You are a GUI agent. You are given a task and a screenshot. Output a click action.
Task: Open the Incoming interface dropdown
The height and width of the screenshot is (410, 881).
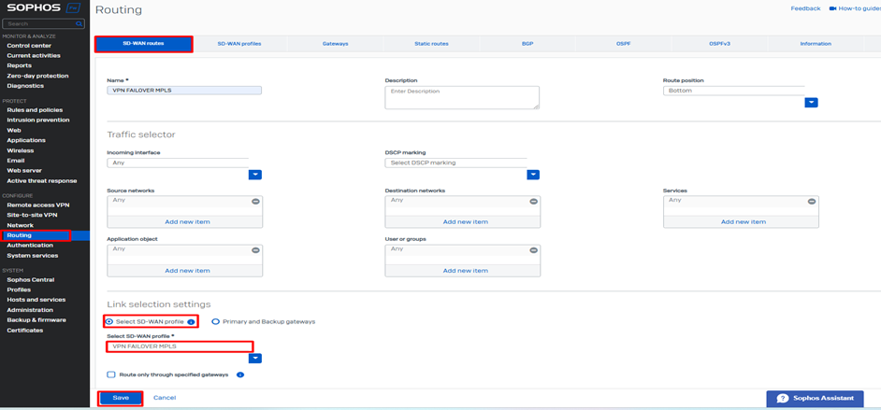point(254,175)
